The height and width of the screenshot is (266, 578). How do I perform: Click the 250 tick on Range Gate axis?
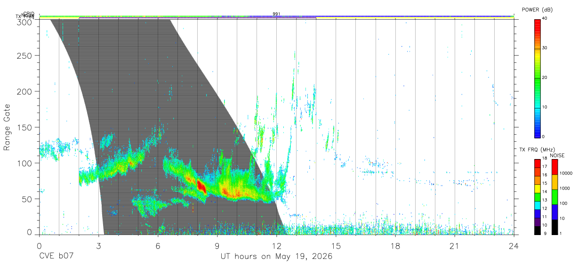[x=25, y=56]
